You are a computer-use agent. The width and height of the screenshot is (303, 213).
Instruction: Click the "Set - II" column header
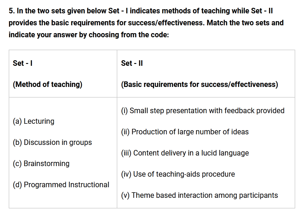point(131,63)
